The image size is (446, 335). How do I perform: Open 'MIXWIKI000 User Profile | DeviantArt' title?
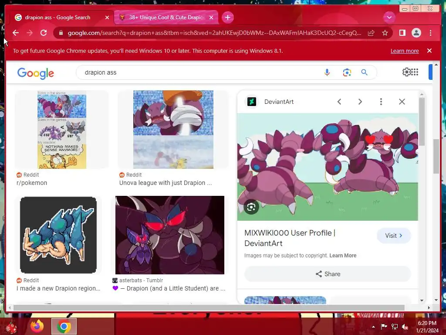click(290, 238)
